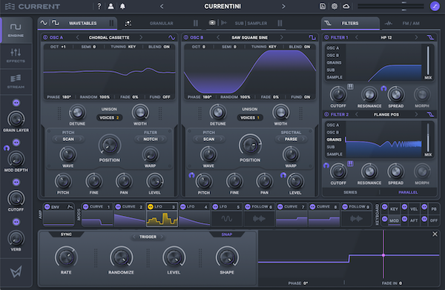Click the Minimal Audio logo at bottom left

click(16, 272)
